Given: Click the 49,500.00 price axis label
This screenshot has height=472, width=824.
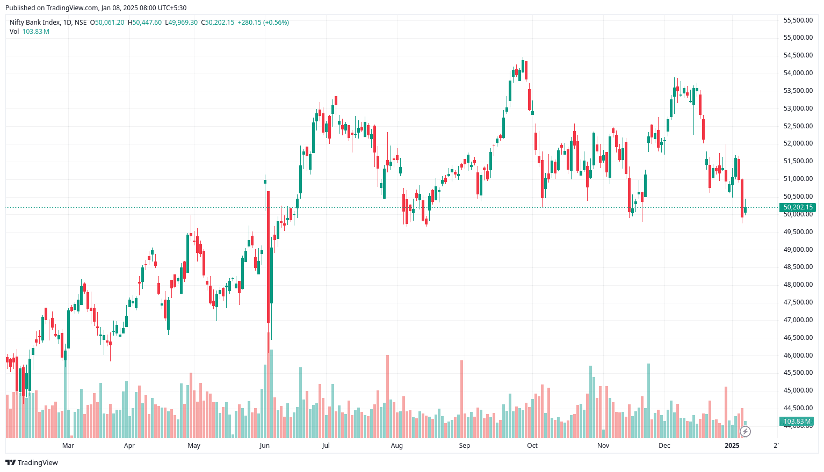Looking at the screenshot, I should [x=798, y=232].
